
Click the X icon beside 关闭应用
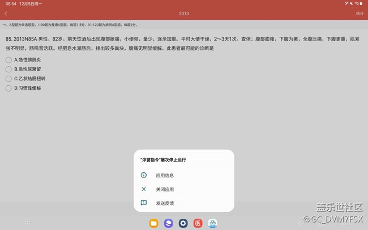click(143, 189)
